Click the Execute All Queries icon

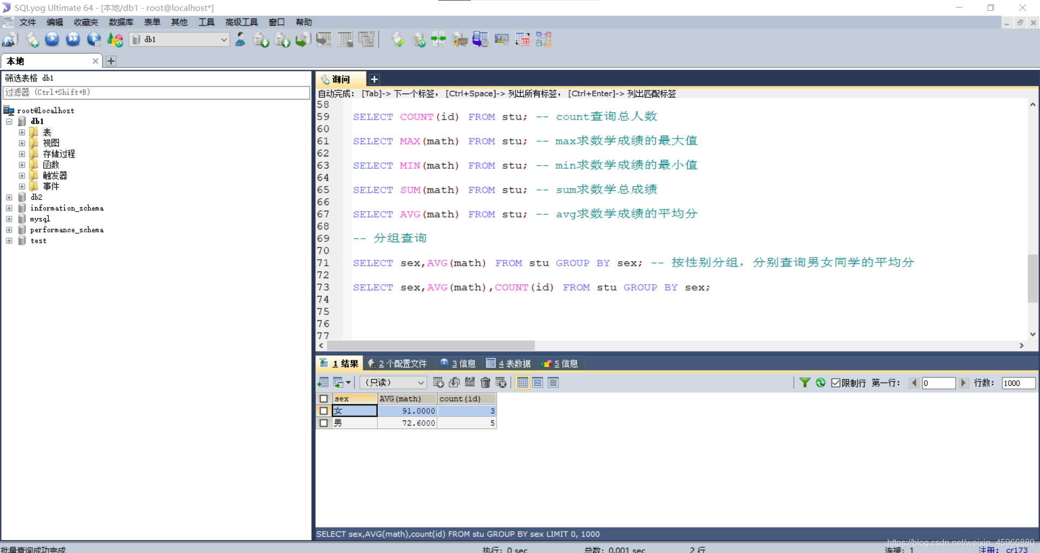[x=73, y=40]
